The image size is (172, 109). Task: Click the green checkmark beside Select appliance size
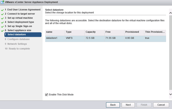(2, 31)
